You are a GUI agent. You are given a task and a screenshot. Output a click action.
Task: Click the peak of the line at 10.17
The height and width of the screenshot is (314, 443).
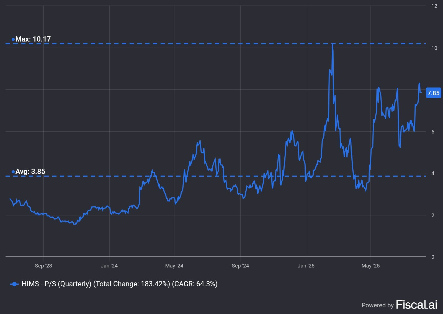(x=333, y=44)
